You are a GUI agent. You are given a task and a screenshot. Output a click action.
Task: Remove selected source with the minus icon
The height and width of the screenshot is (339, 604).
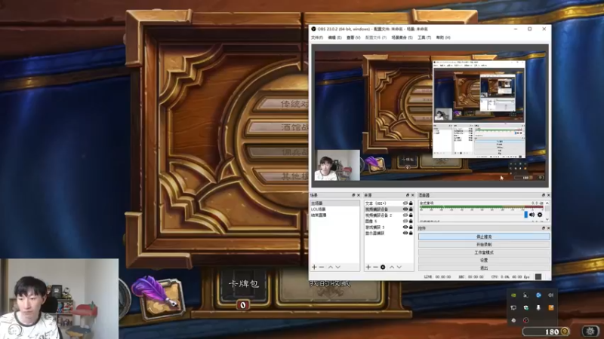pos(375,267)
